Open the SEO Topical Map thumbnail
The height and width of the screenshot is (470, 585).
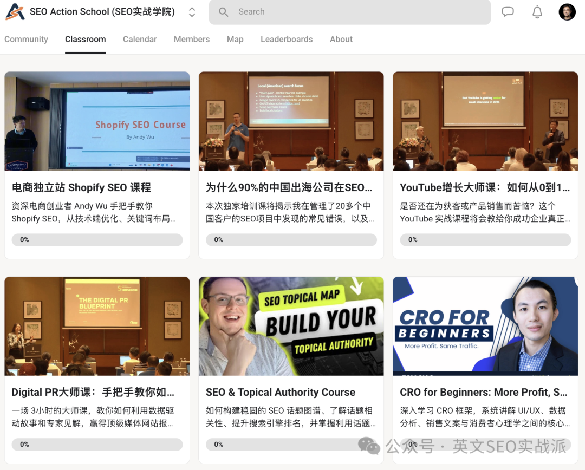tap(291, 326)
